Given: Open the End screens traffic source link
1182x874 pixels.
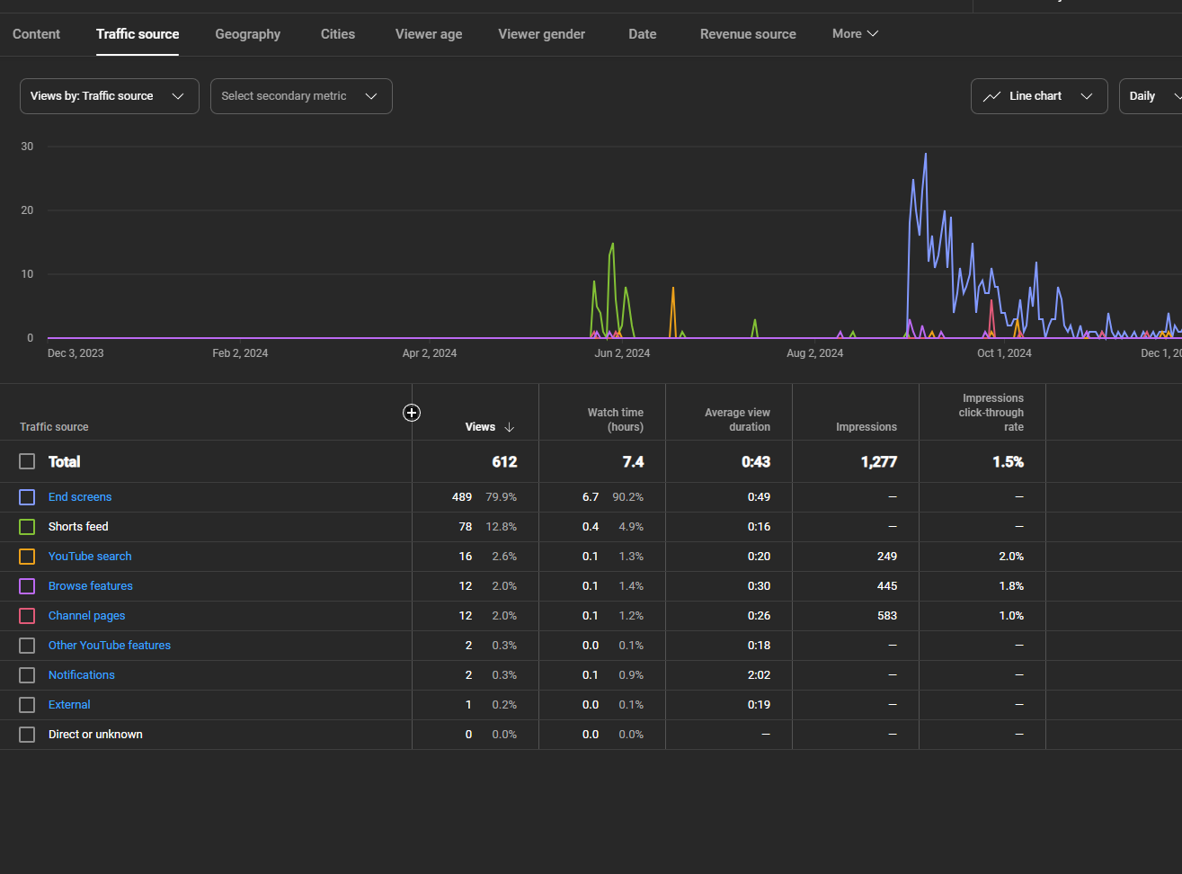Looking at the screenshot, I should pyautogui.click(x=80, y=497).
